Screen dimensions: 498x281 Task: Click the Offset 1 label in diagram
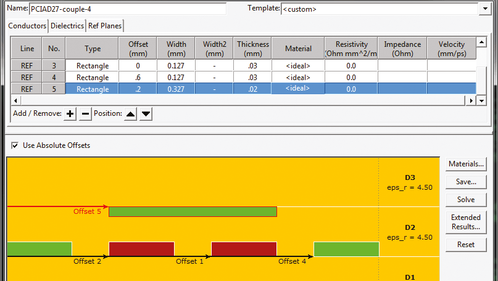point(189,261)
